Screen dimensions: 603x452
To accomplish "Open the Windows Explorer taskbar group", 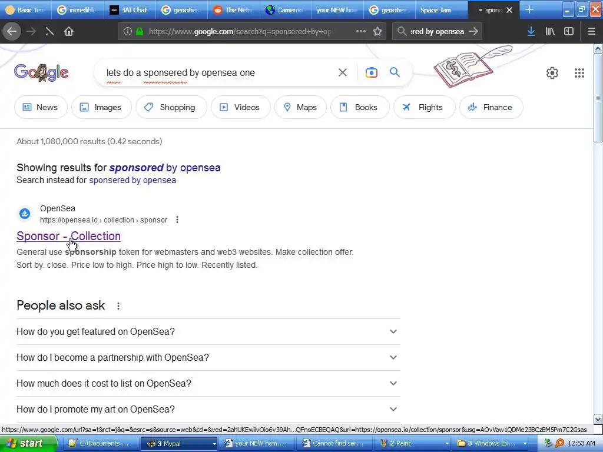I will [x=491, y=443].
